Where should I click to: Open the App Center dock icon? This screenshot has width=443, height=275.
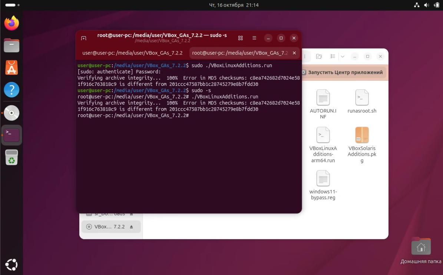click(11, 68)
